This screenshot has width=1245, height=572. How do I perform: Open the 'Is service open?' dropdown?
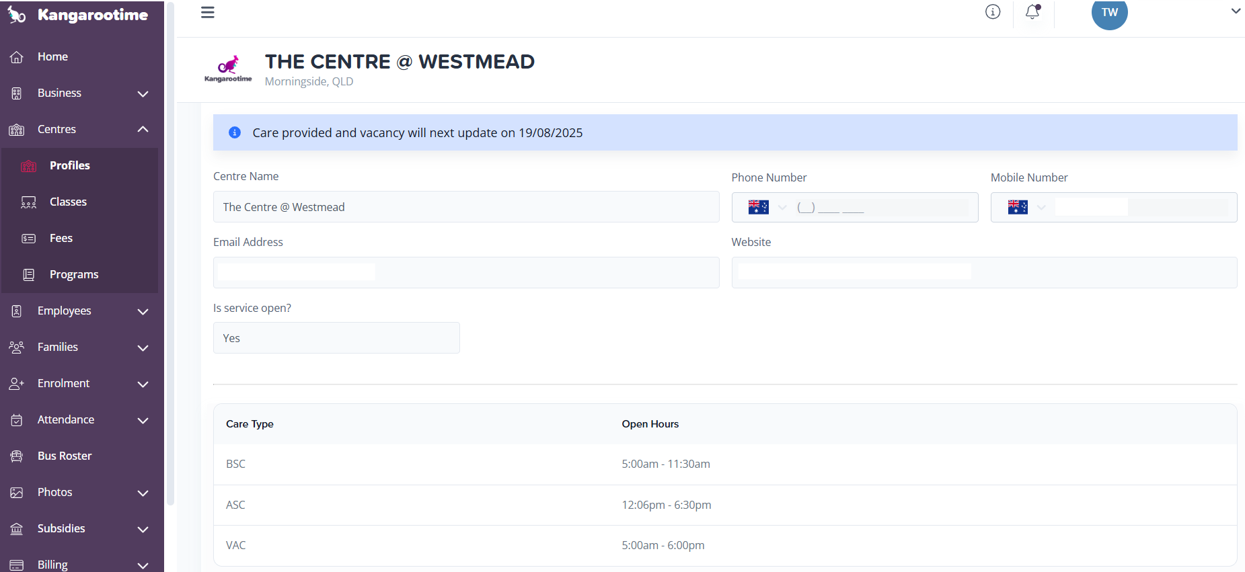pyautogui.click(x=336, y=338)
